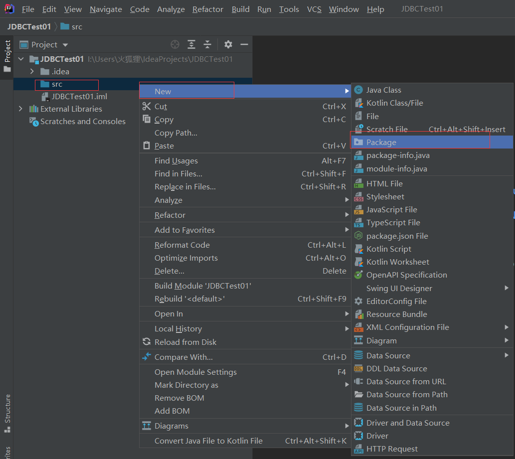This screenshot has width=515, height=459.
Task: Hide the Project tool window via minimize icon
Action: [244, 44]
